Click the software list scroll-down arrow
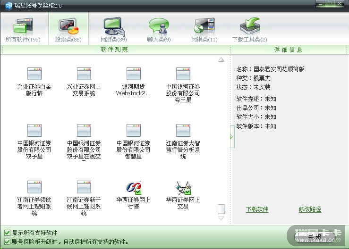This screenshot has width=349, height=249. point(221,218)
